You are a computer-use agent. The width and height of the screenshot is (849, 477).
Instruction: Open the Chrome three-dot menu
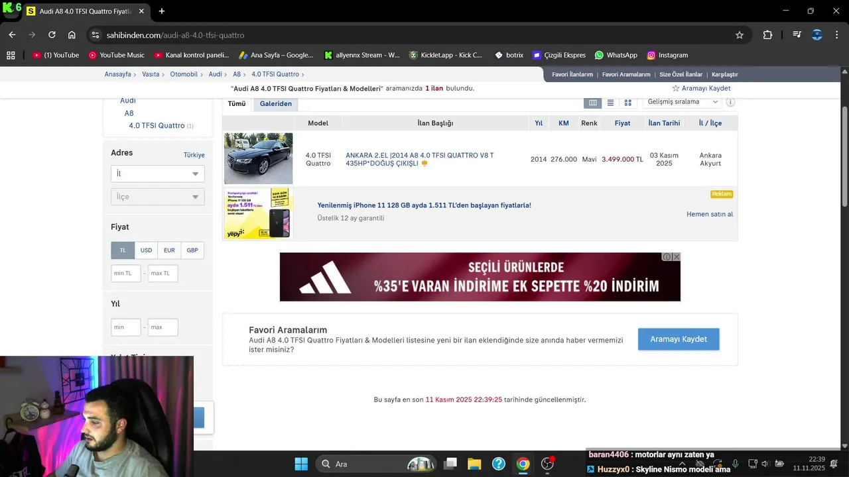coord(836,35)
